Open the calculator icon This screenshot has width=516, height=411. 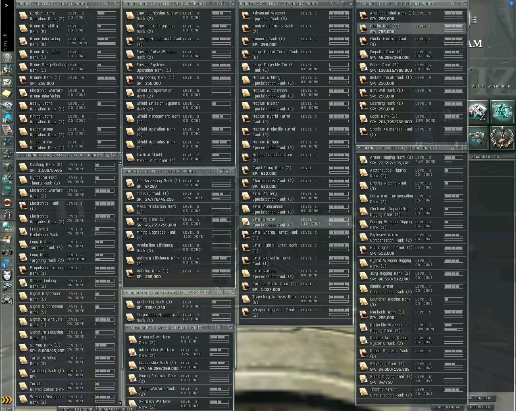tap(7, 190)
